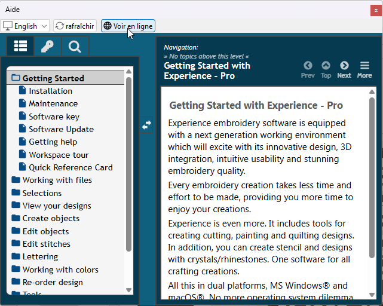Expand the Lettering folder

pos(40,256)
